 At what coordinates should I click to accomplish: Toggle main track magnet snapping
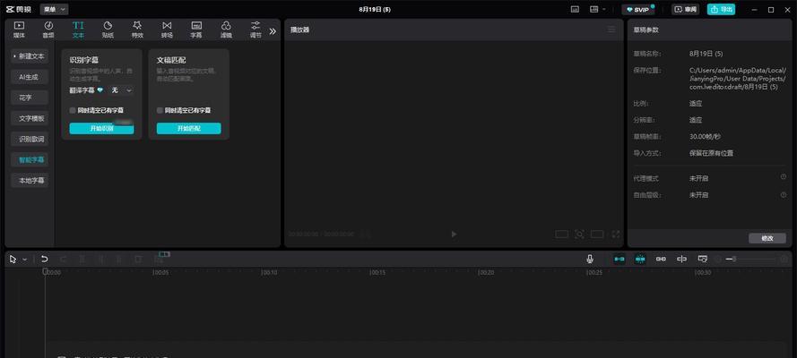619,260
